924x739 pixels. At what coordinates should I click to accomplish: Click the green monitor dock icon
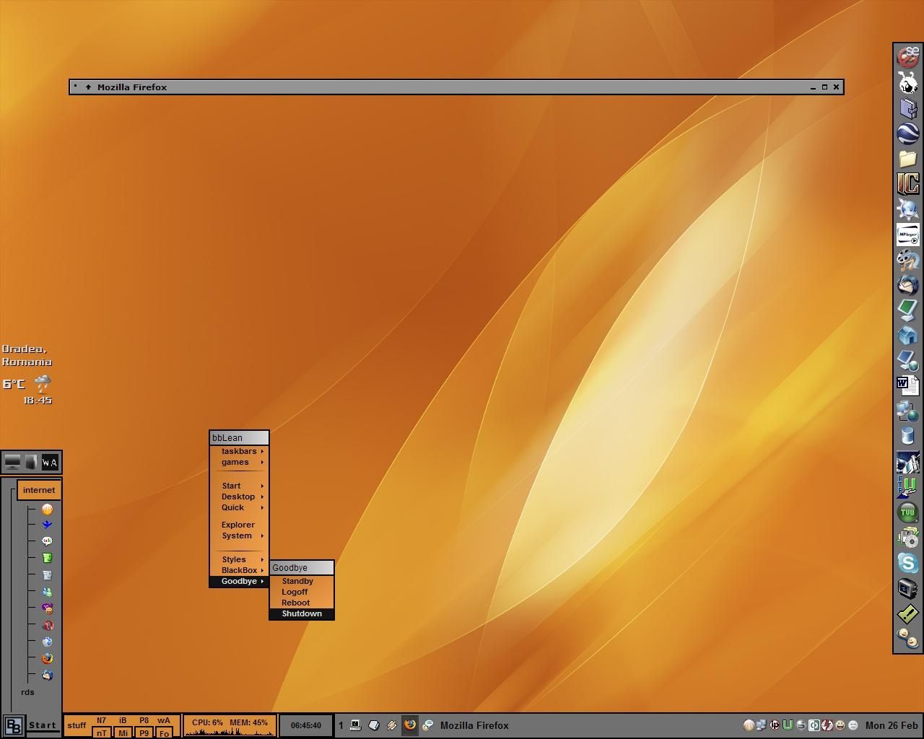click(907, 310)
